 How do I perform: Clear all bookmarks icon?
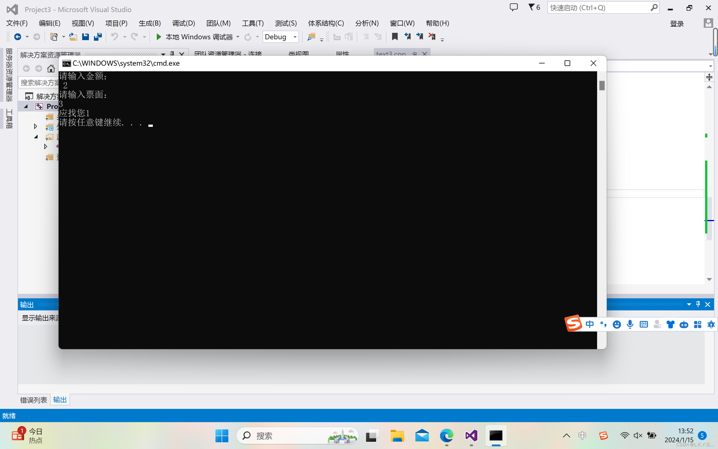[x=432, y=36]
